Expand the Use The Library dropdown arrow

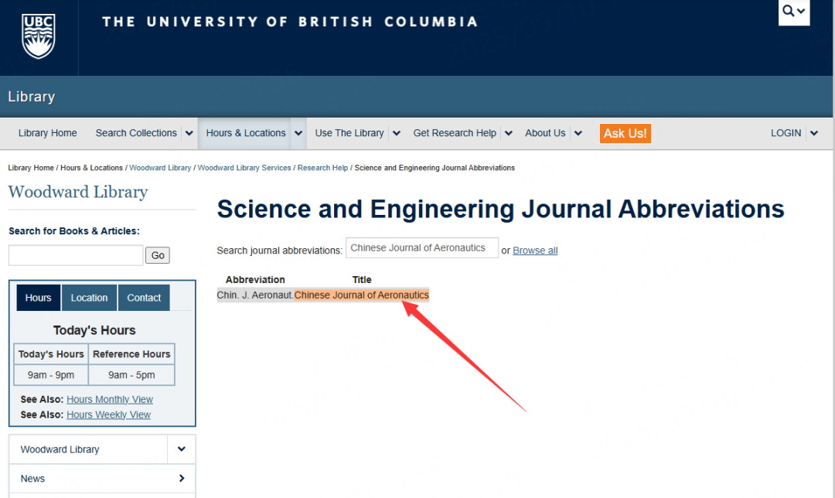click(396, 133)
